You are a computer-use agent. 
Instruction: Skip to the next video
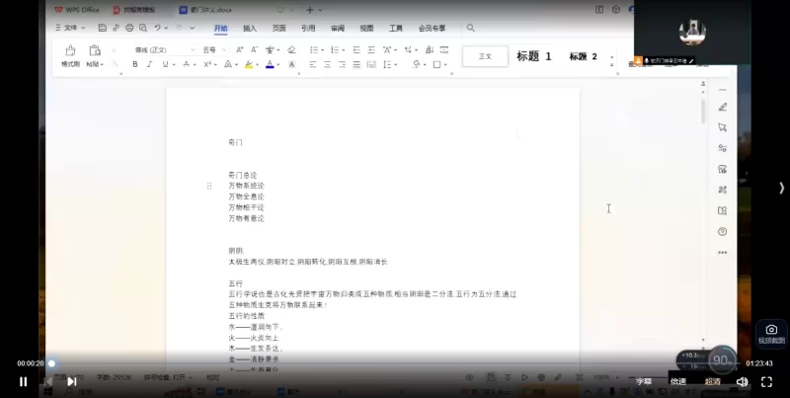click(71, 381)
